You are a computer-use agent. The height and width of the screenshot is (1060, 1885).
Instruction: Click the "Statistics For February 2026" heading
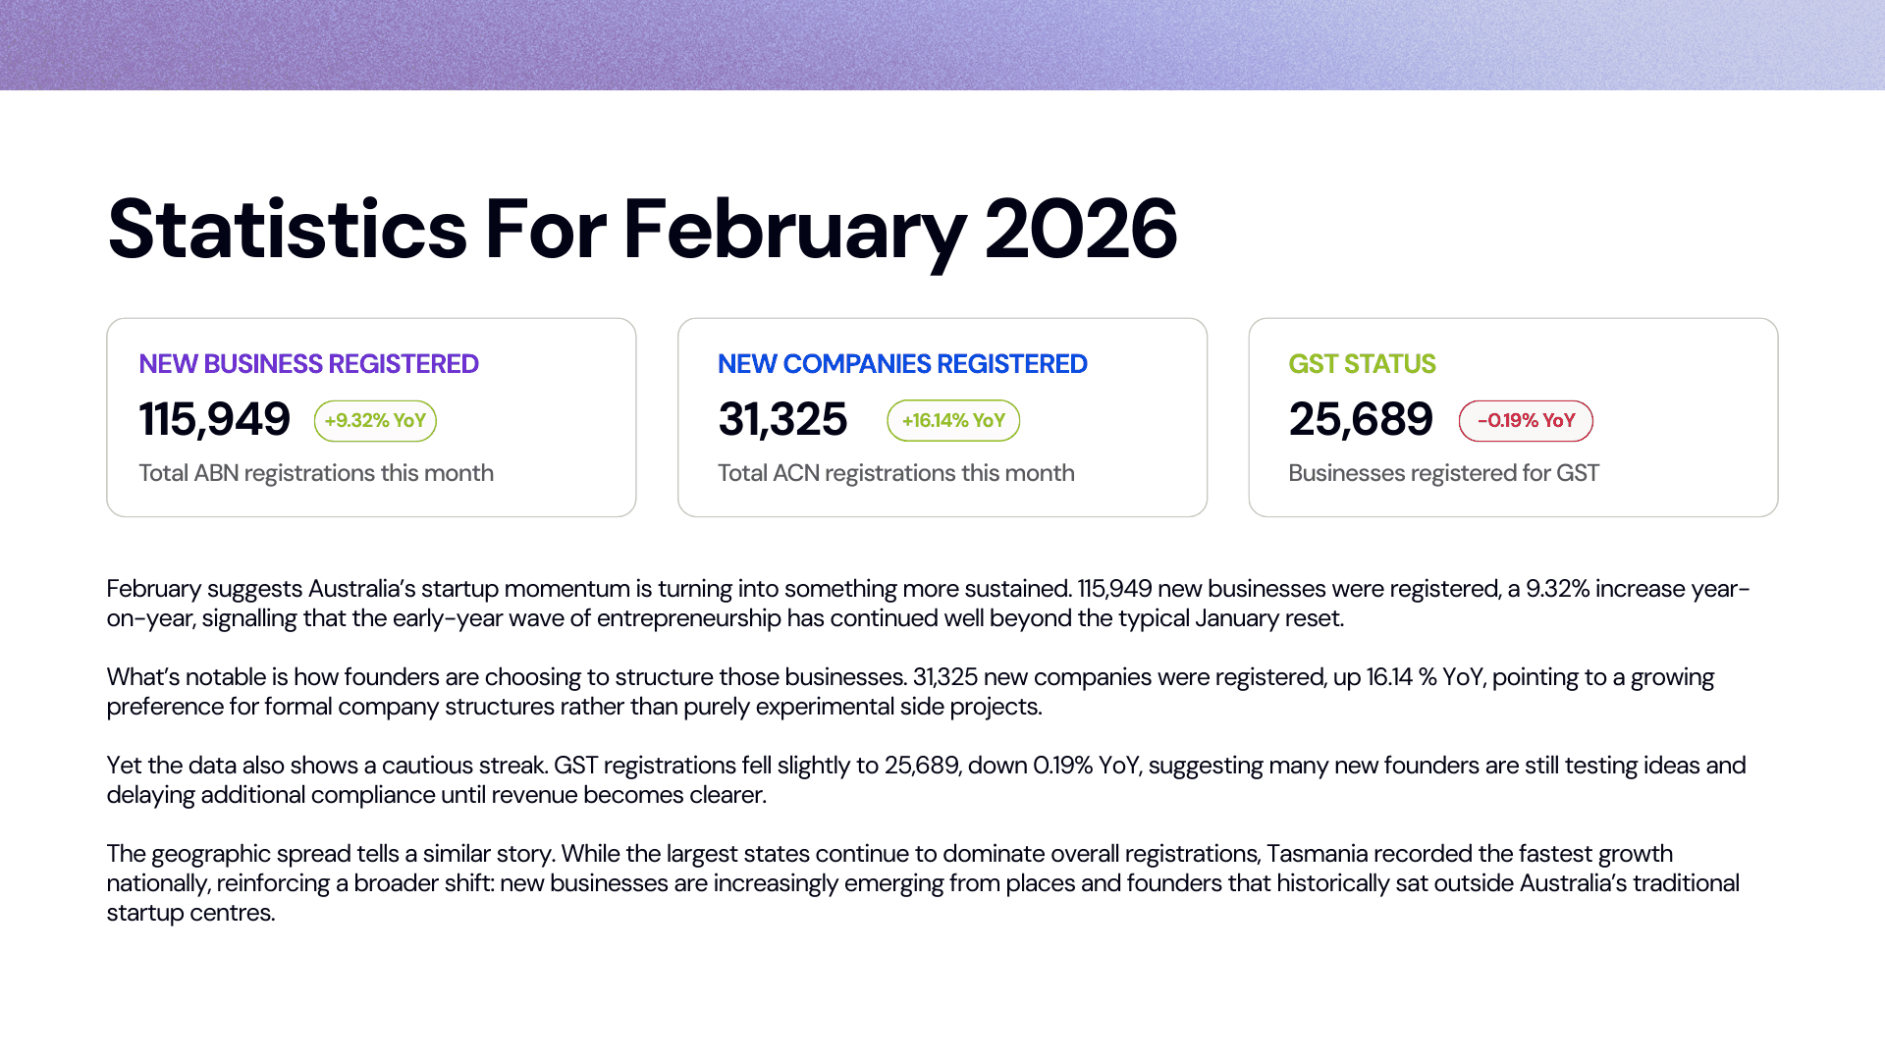coord(642,230)
